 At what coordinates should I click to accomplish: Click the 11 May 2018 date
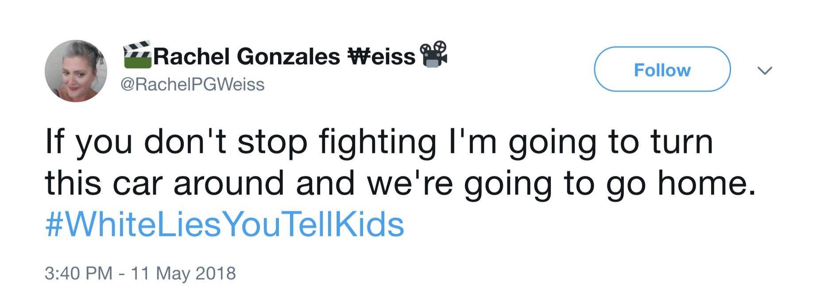(x=183, y=273)
